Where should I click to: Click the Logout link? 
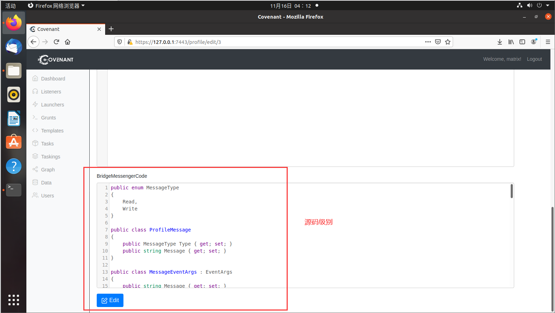coord(534,59)
